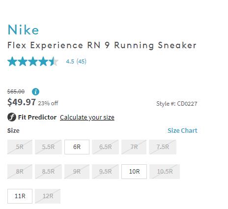Click the star rating icons

[x=33, y=61]
